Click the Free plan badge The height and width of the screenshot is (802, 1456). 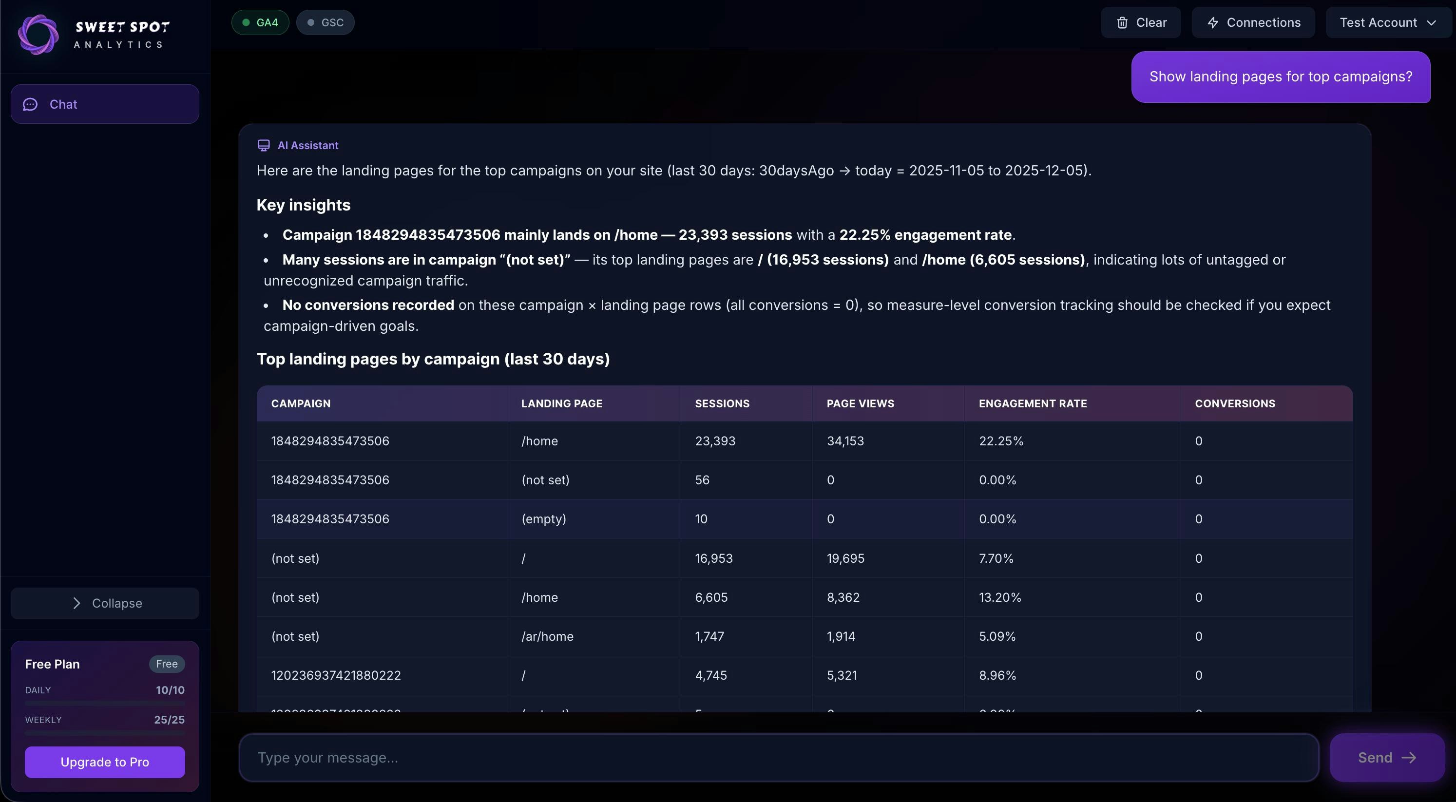[167, 664]
